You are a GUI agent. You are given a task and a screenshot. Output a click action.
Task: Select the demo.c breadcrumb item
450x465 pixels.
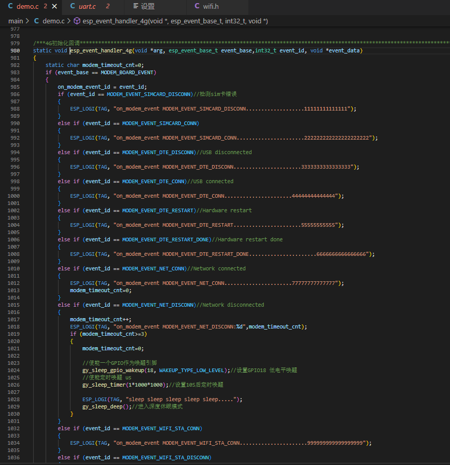[x=53, y=21]
